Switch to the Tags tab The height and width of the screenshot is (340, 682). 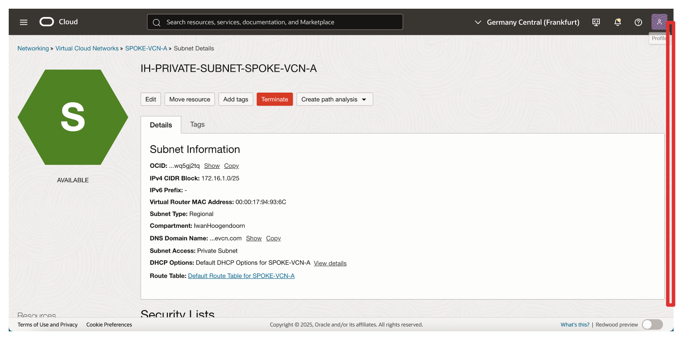coord(197,124)
